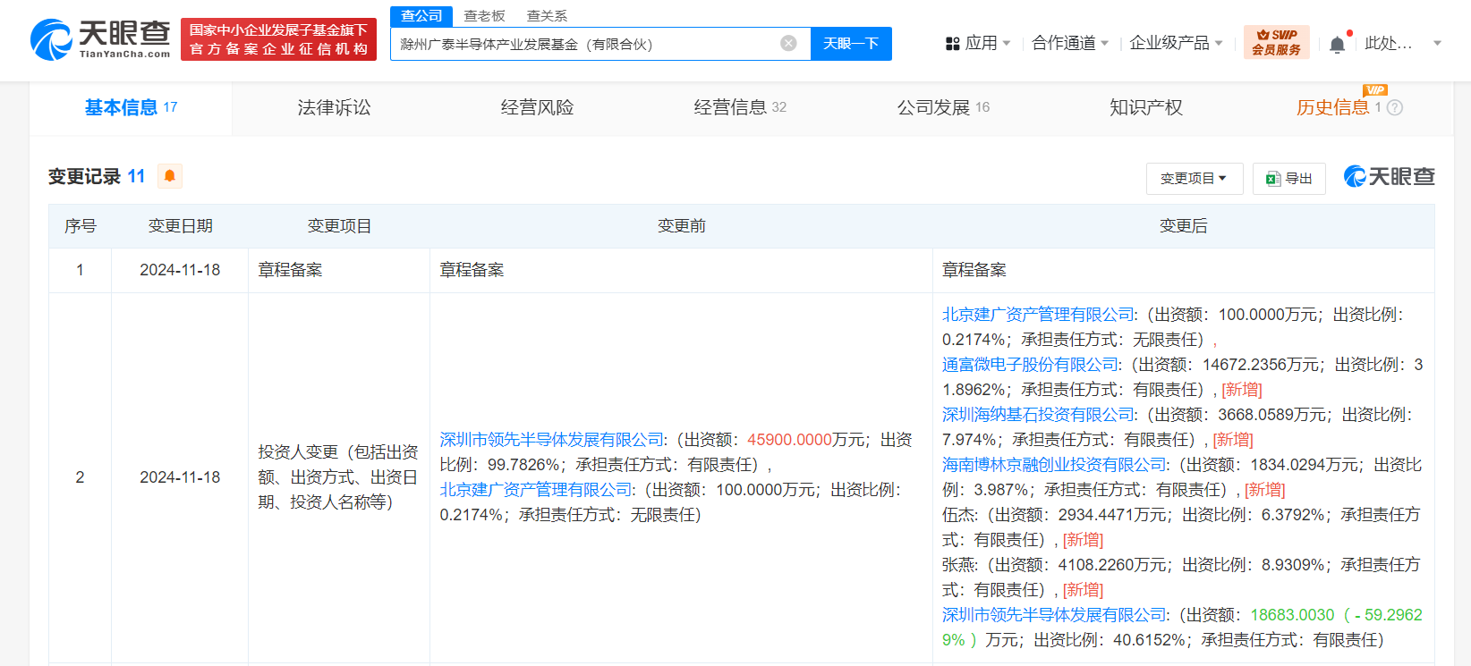The width and height of the screenshot is (1471, 666).
Task: Open 北京建广资产管理有限公司 link in 变更后
Action: [1039, 315]
